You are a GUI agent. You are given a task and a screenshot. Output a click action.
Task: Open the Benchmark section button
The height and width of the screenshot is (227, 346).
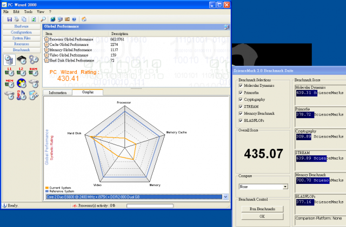pyautogui.click(x=22, y=50)
